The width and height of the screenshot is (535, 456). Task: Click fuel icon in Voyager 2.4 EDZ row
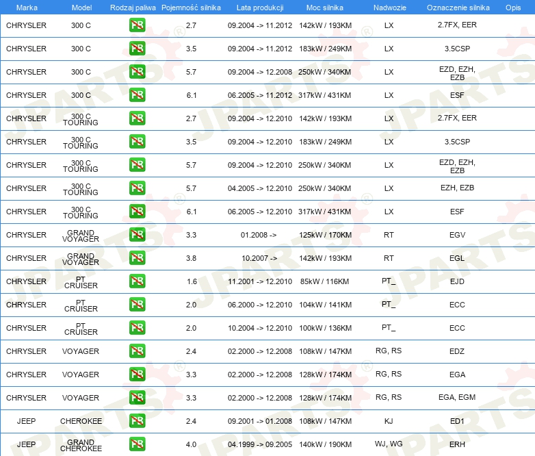pos(137,351)
